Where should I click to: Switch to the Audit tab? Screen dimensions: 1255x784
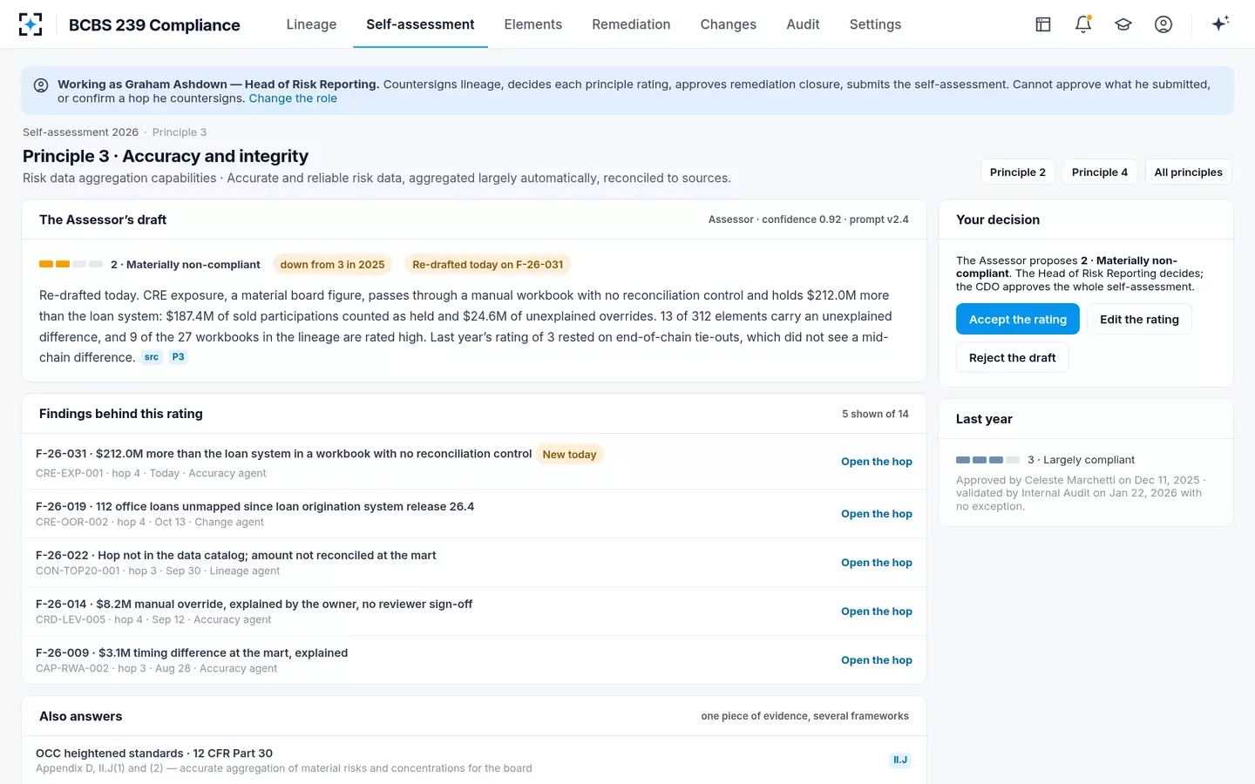click(803, 24)
